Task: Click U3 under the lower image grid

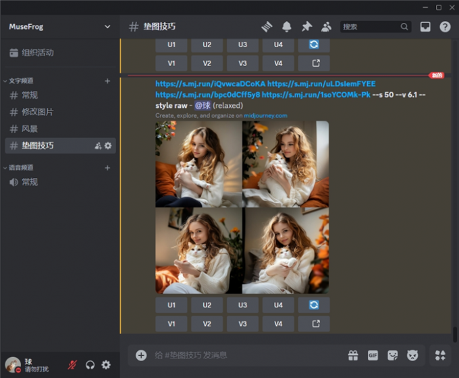Action: (x=243, y=305)
